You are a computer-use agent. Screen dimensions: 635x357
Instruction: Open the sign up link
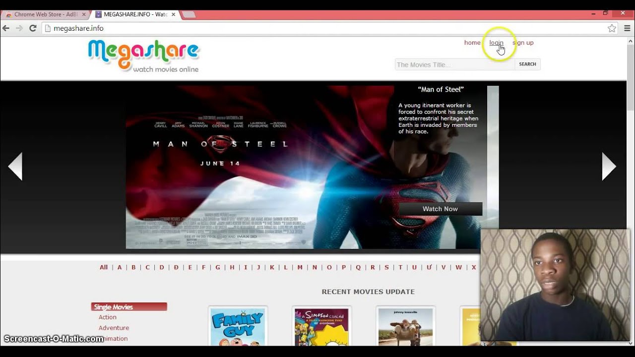click(x=523, y=43)
